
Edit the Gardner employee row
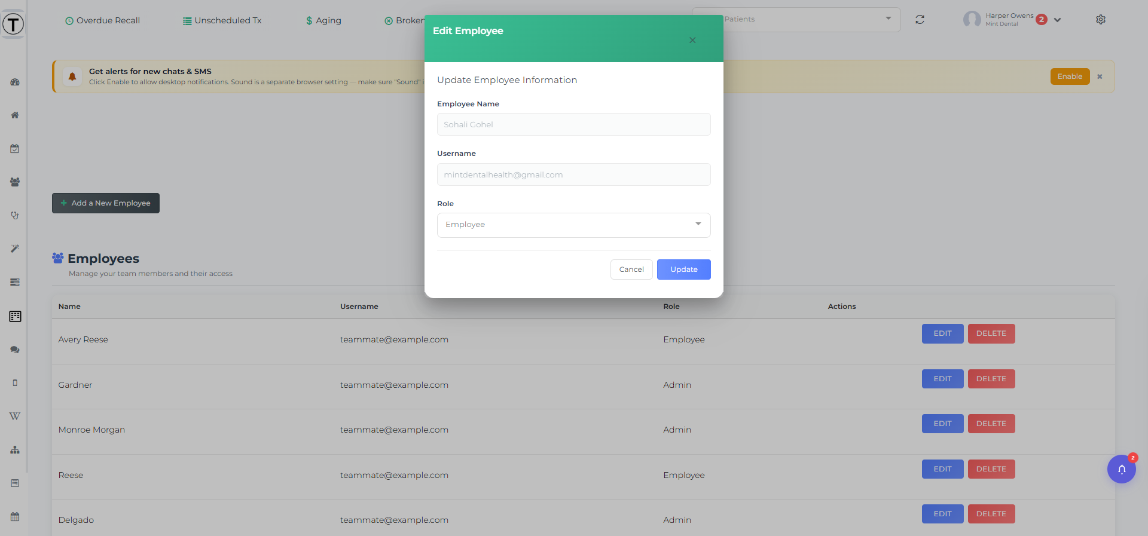942,379
